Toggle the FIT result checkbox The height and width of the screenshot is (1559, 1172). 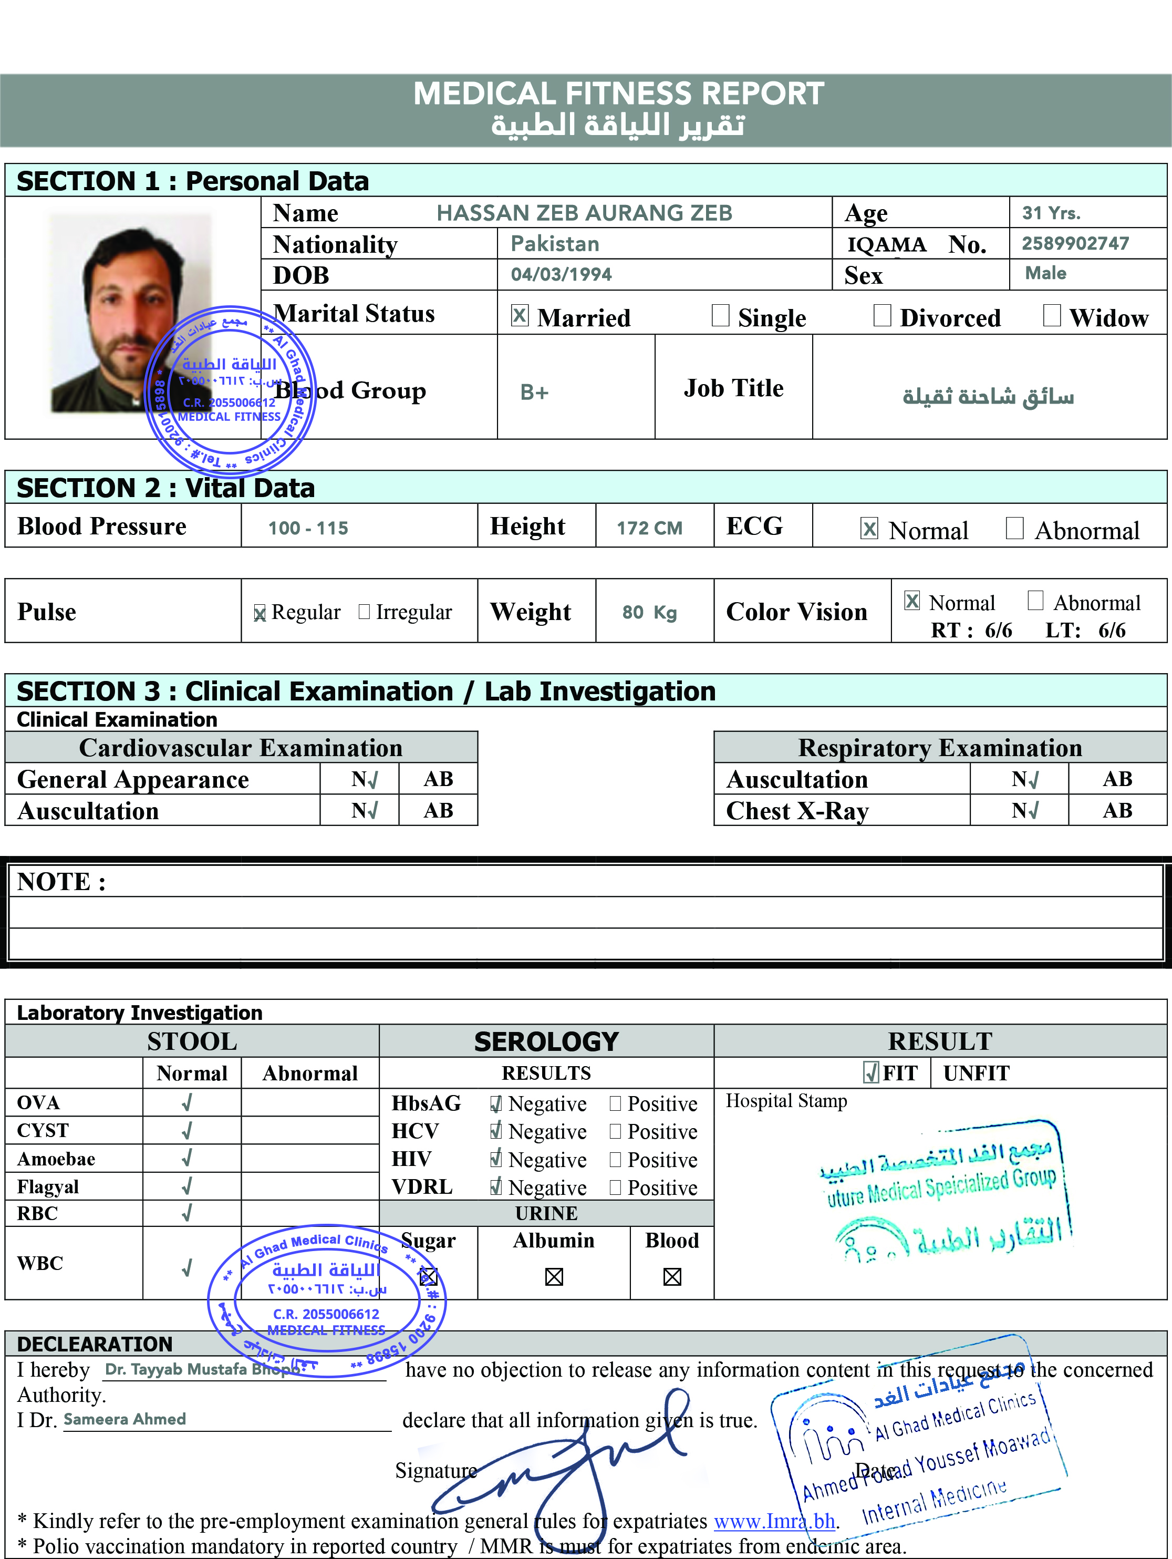coord(870,1072)
